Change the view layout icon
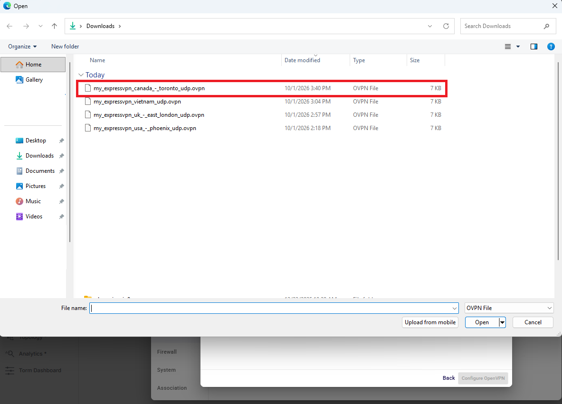The image size is (562, 404). tap(508, 47)
